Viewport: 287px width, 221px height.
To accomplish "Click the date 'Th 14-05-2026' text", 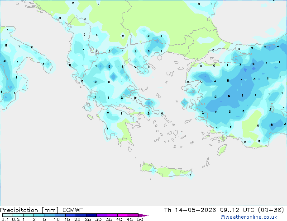I will 190,210.
